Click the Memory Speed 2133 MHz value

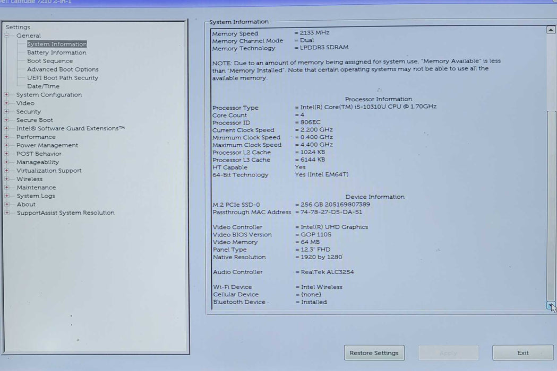point(314,33)
